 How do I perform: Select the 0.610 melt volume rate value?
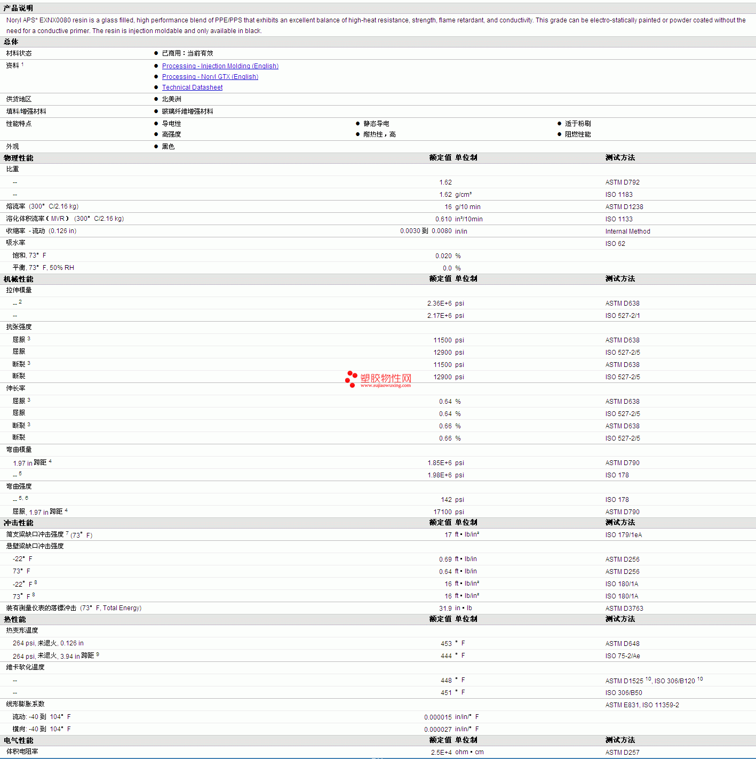point(443,219)
